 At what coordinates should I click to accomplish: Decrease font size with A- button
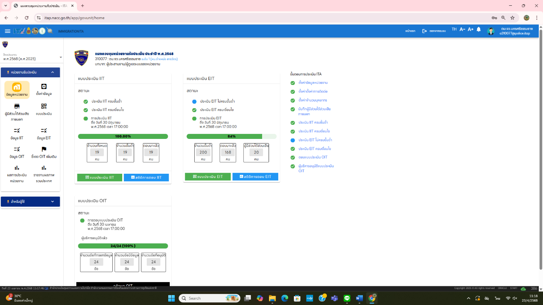coord(462,29)
